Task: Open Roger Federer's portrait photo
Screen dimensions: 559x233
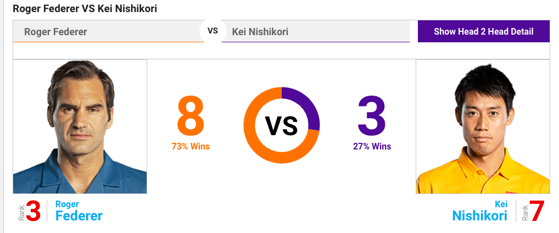Action: point(80,127)
